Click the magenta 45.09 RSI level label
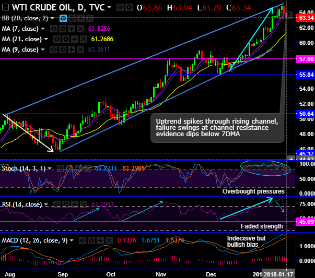315x278 pixels. coord(306,222)
